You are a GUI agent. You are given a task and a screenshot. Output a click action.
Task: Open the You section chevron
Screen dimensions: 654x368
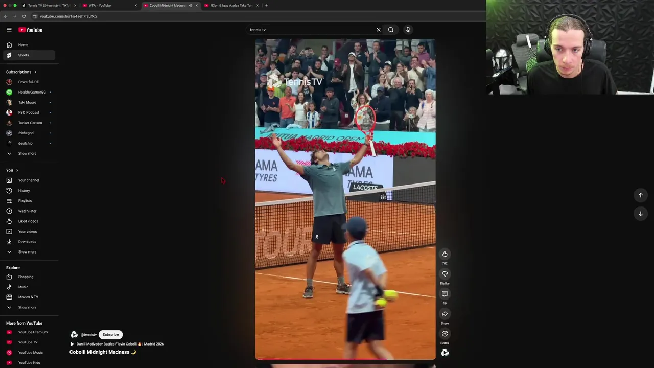click(x=17, y=170)
